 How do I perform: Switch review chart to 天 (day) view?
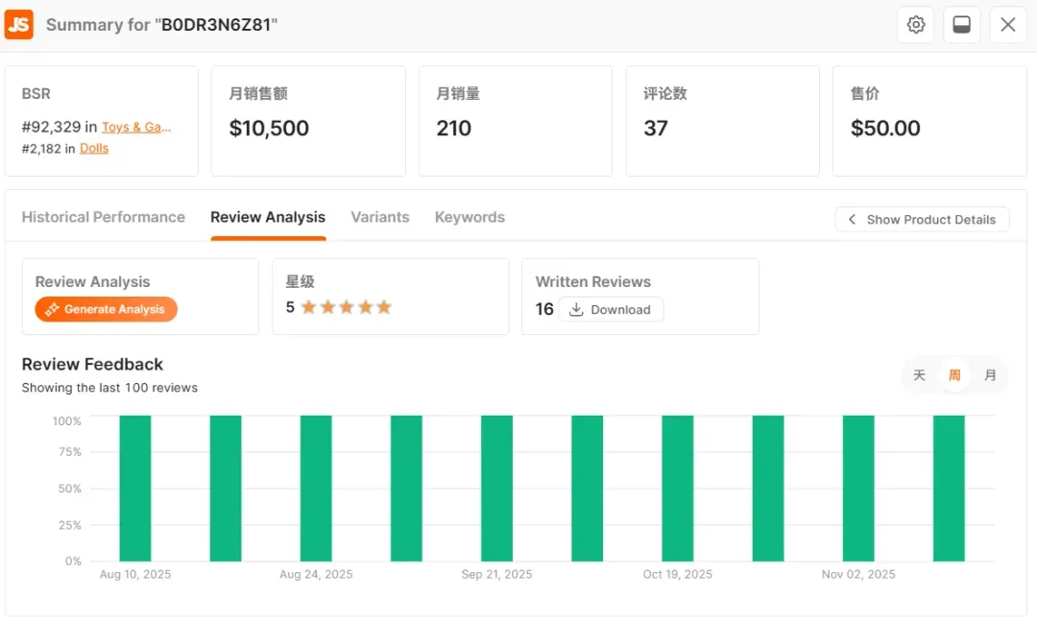click(x=919, y=375)
